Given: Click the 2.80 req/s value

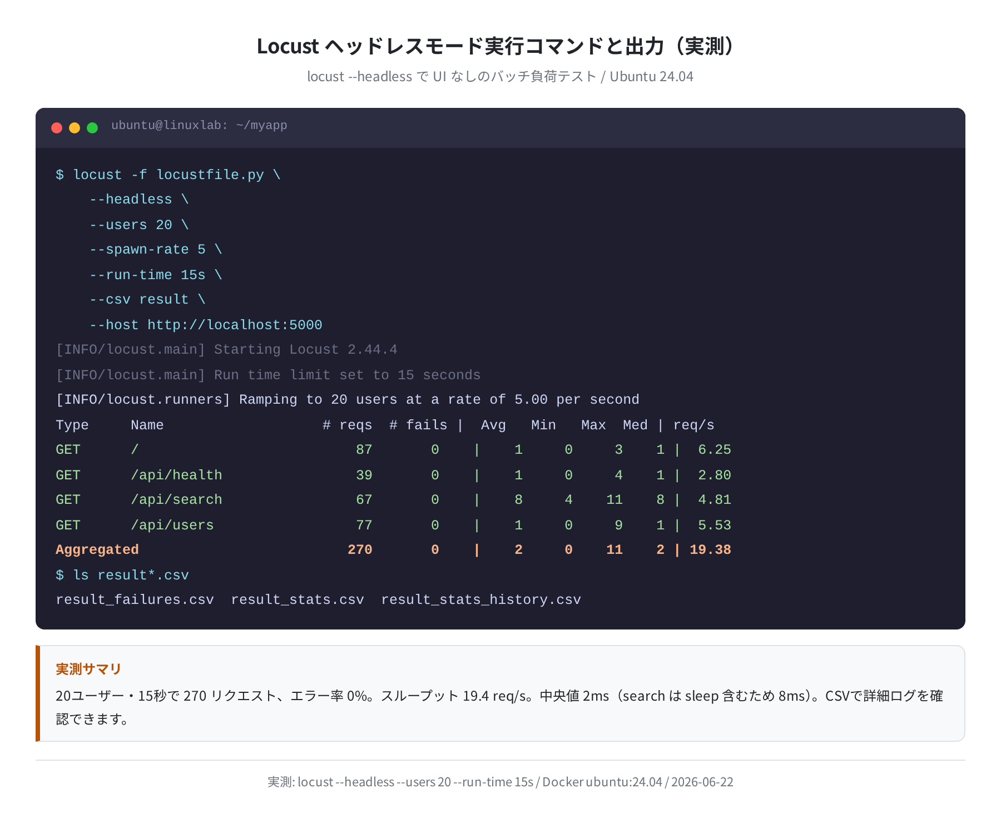Looking at the screenshot, I should click(715, 475).
